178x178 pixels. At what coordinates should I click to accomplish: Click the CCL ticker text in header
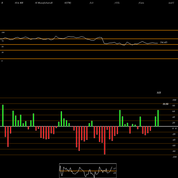(117, 3)
